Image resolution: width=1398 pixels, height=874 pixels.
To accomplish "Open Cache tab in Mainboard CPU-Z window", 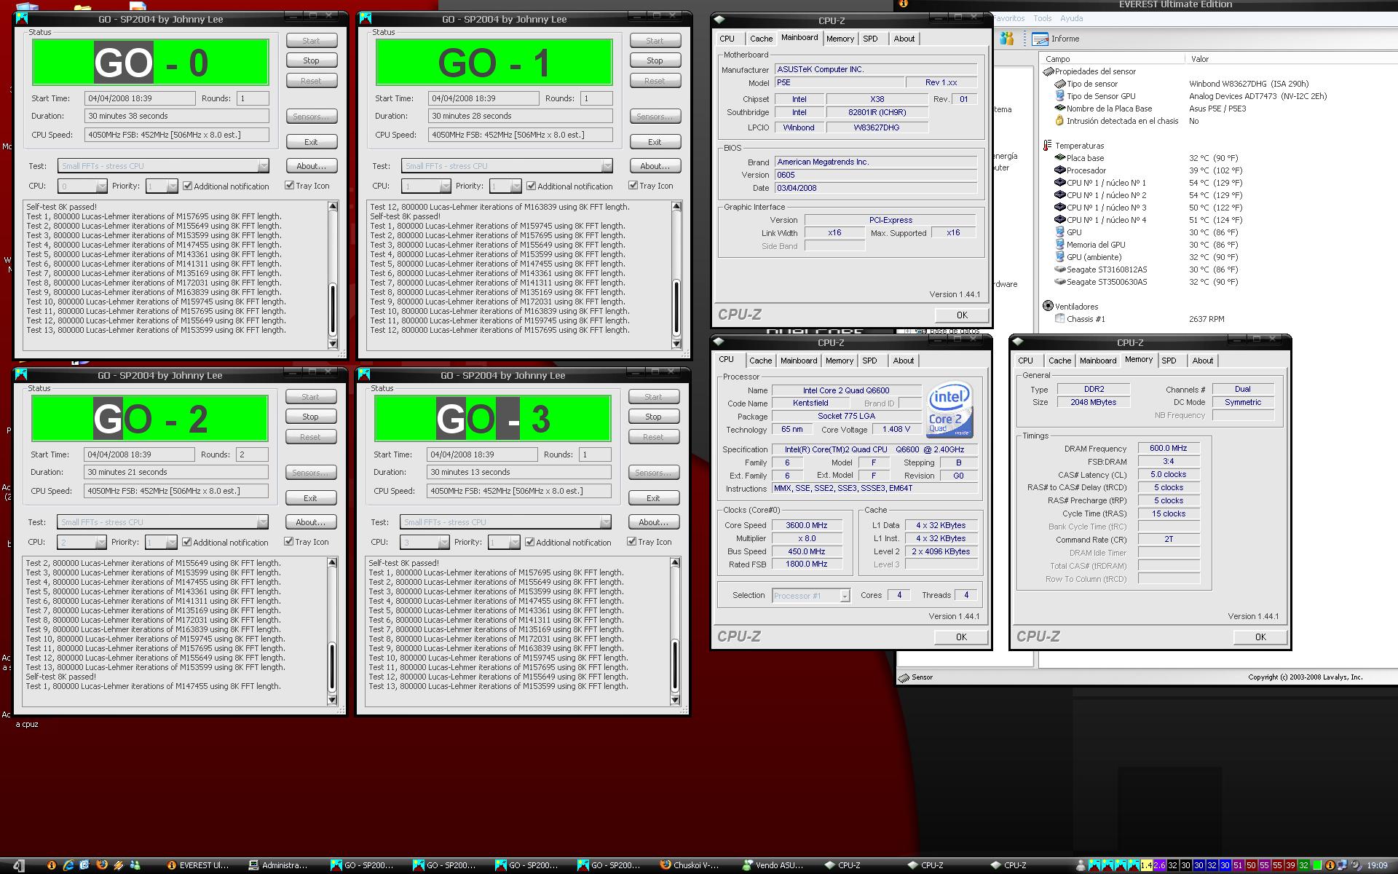I will 761,39.
